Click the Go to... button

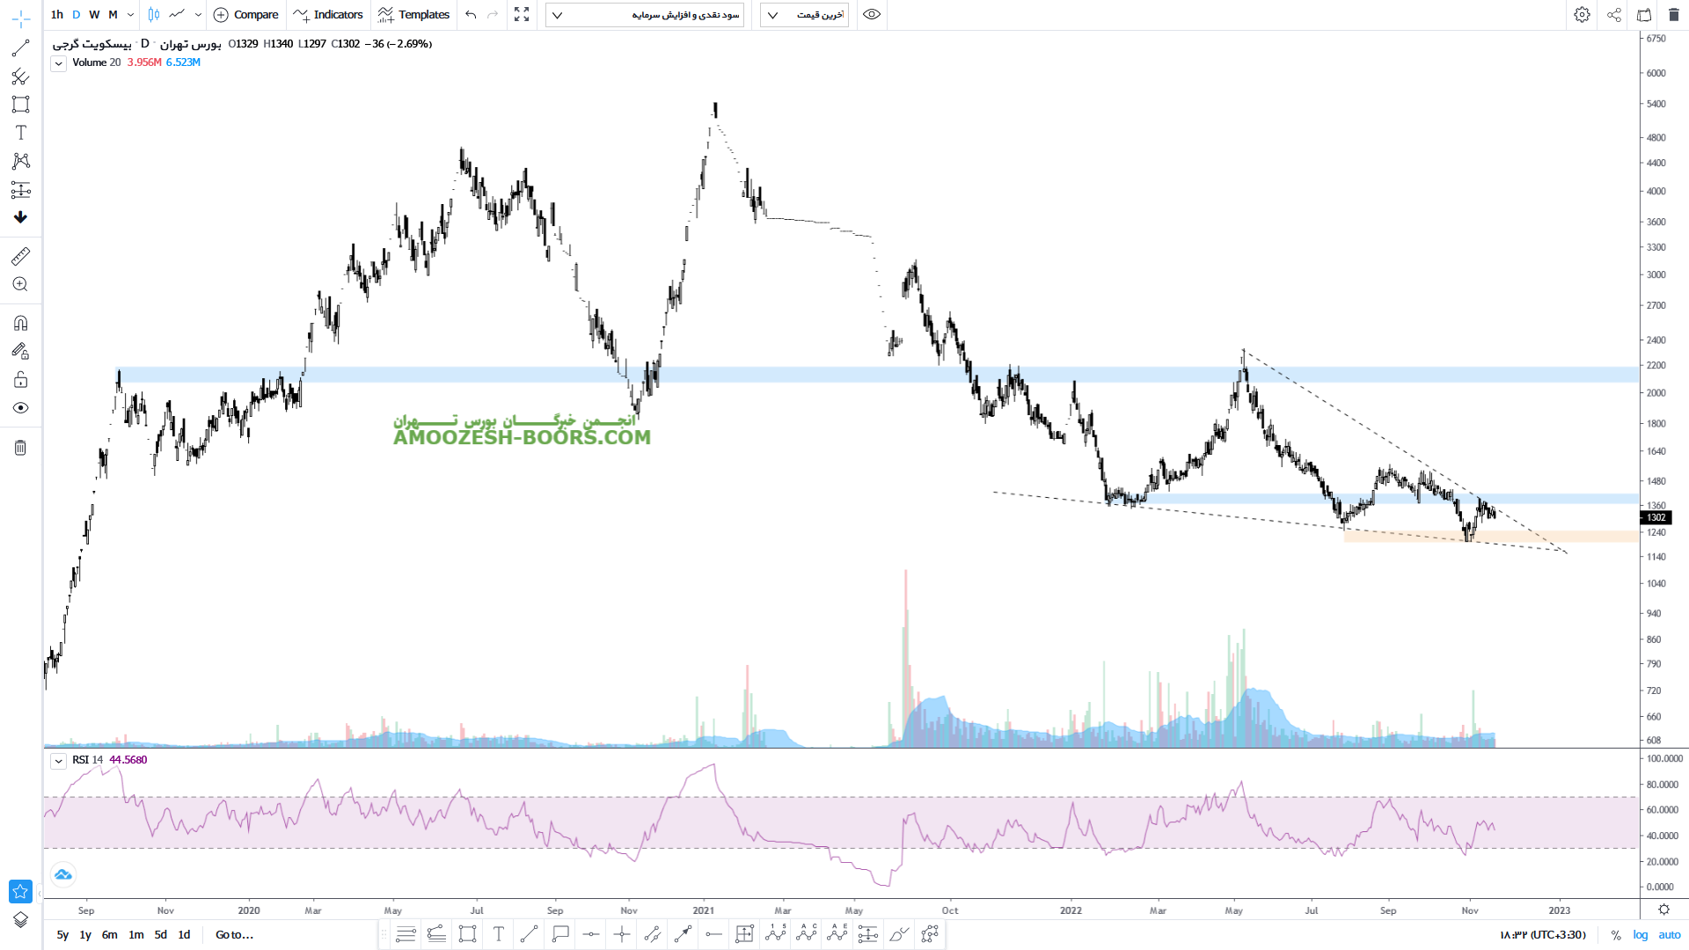tap(234, 935)
